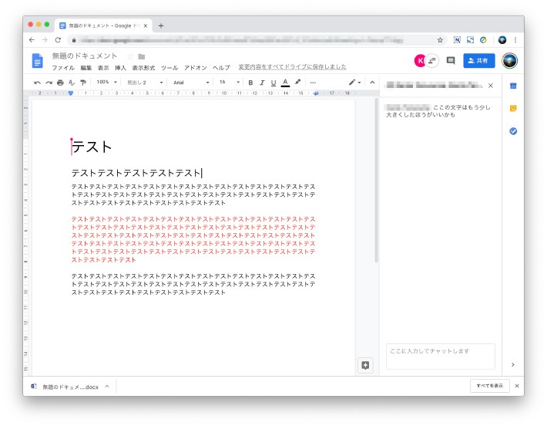Click collaborator avatar K
547x426 pixels.
pos(420,61)
